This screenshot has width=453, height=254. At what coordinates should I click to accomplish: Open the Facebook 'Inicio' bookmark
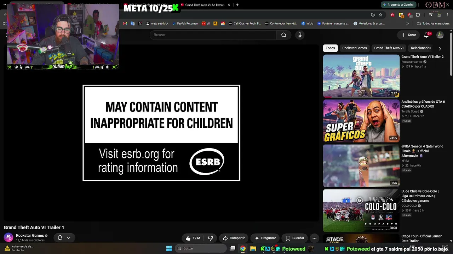click(x=307, y=24)
